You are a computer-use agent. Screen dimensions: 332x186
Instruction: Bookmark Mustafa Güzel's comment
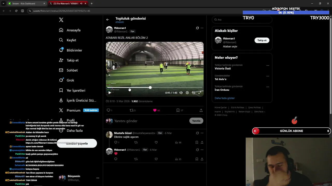click(197, 142)
